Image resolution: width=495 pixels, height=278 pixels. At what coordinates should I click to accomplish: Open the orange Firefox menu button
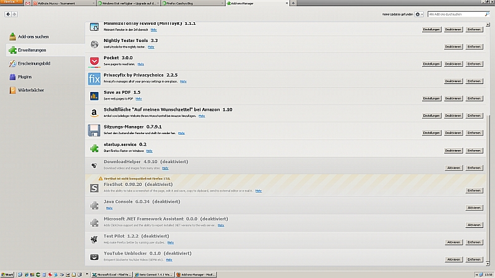(11, 2)
